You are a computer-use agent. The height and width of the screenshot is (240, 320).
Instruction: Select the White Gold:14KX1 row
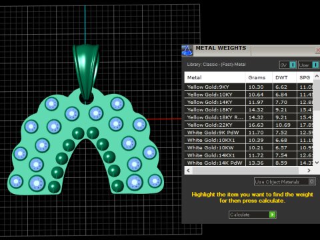tap(249, 155)
